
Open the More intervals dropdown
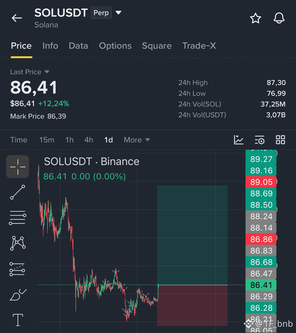coord(137,140)
